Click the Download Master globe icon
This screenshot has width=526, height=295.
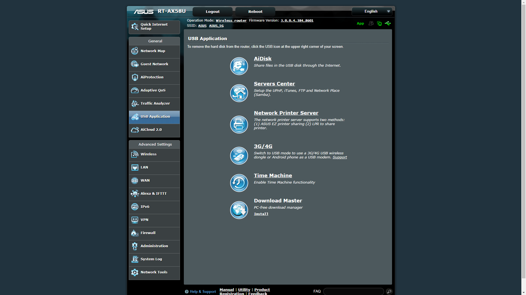pos(239,210)
